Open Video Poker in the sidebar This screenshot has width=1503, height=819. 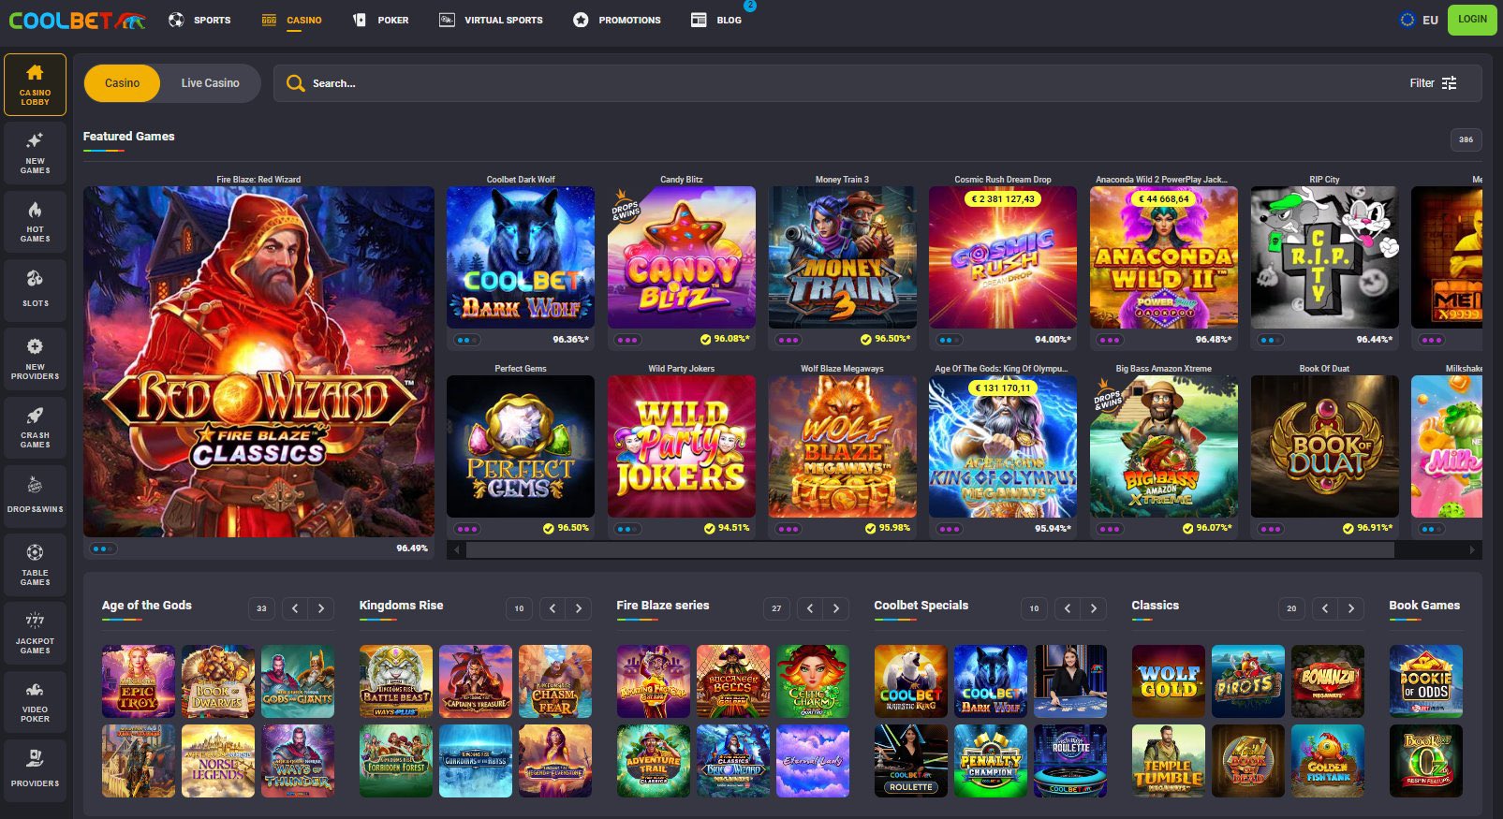(35, 702)
